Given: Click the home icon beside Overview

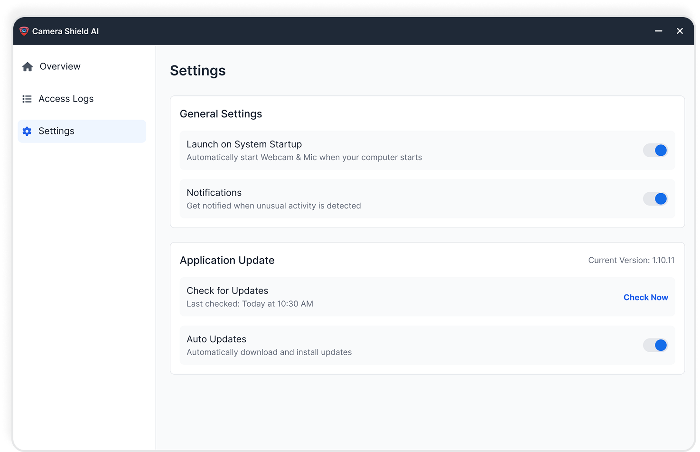Looking at the screenshot, I should coord(27,66).
